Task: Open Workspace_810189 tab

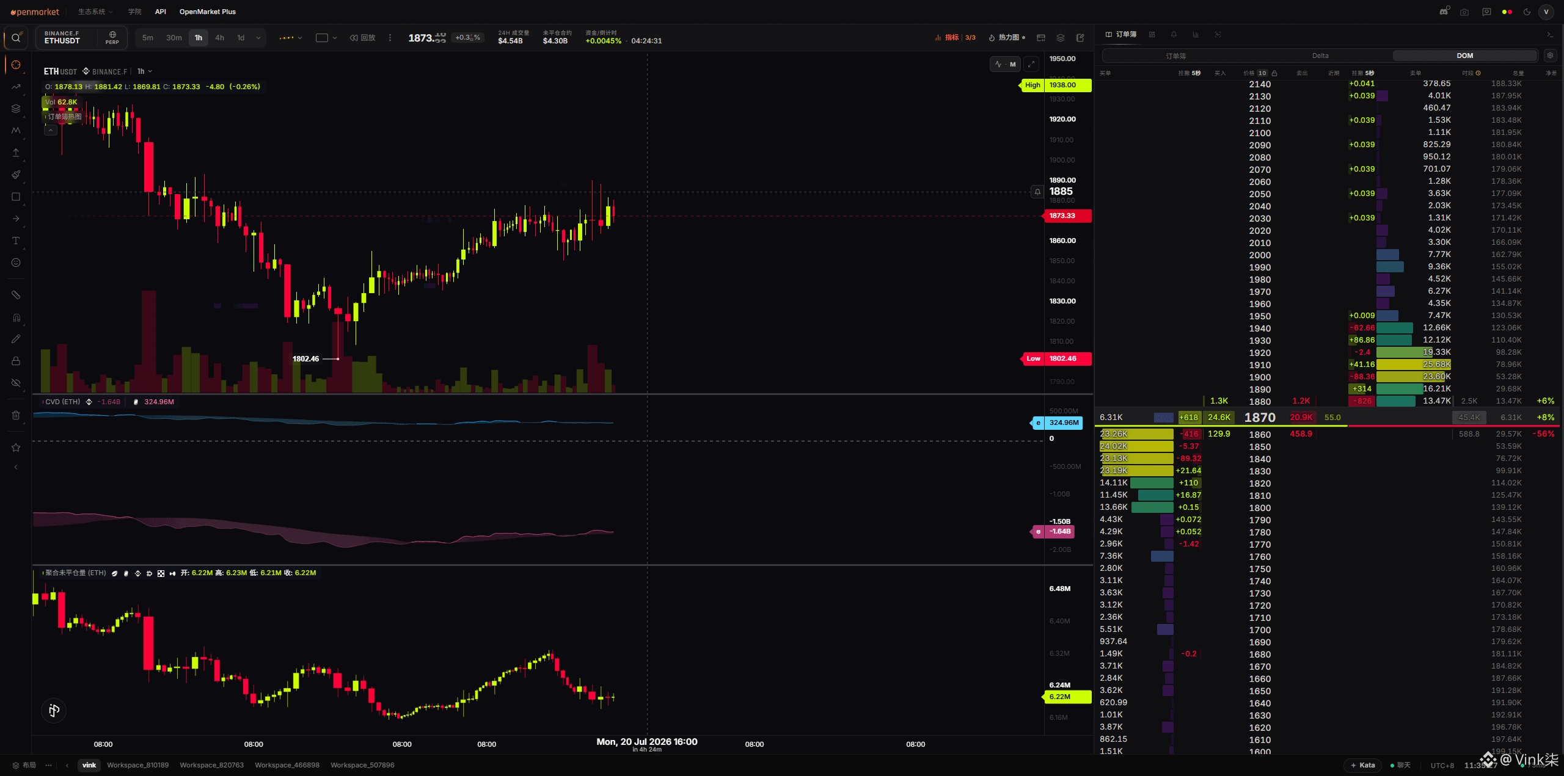Action: click(x=138, y=765)
